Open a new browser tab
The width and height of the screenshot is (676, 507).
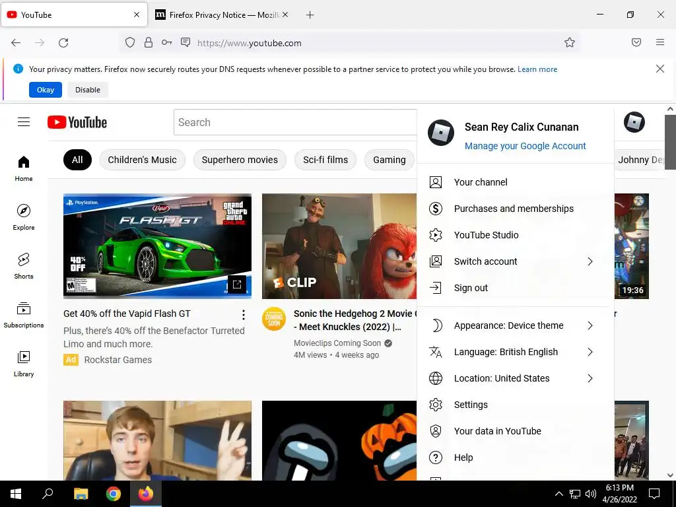[x=310, y=15]
